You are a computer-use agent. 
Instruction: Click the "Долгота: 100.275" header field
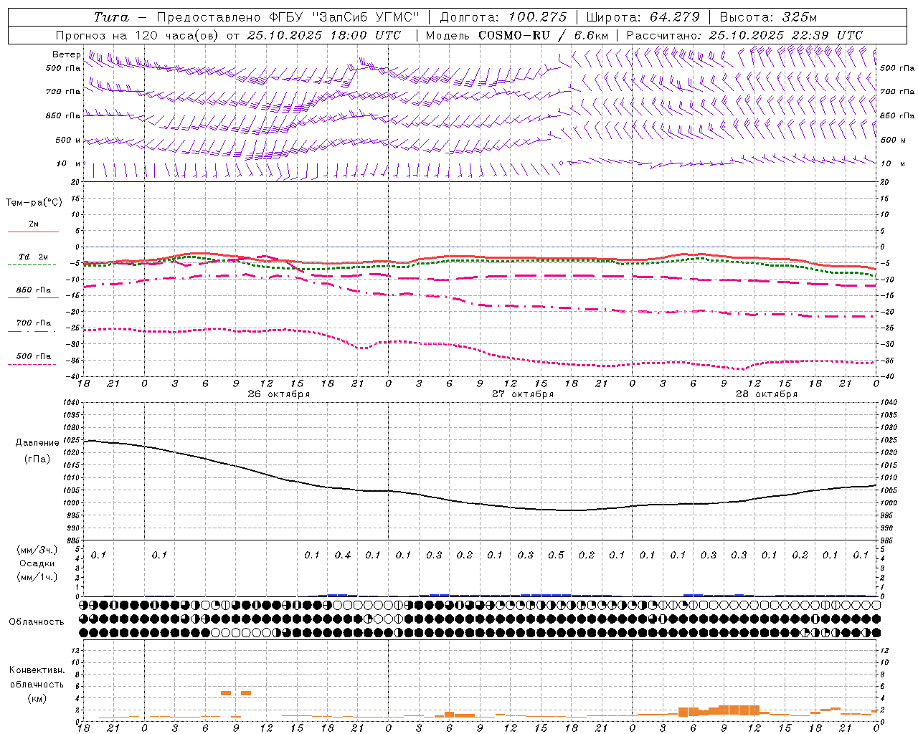(x=503, y=17)
